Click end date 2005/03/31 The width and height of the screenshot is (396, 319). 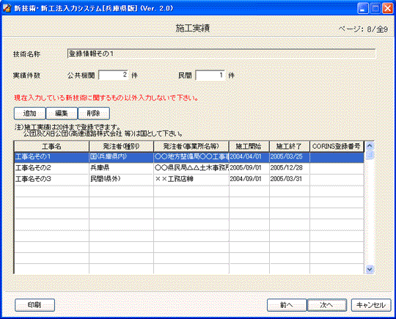click(x=290, y=179)
